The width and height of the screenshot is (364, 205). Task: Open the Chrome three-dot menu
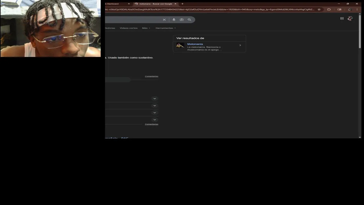pyautogui.click(x=357, y=9)
